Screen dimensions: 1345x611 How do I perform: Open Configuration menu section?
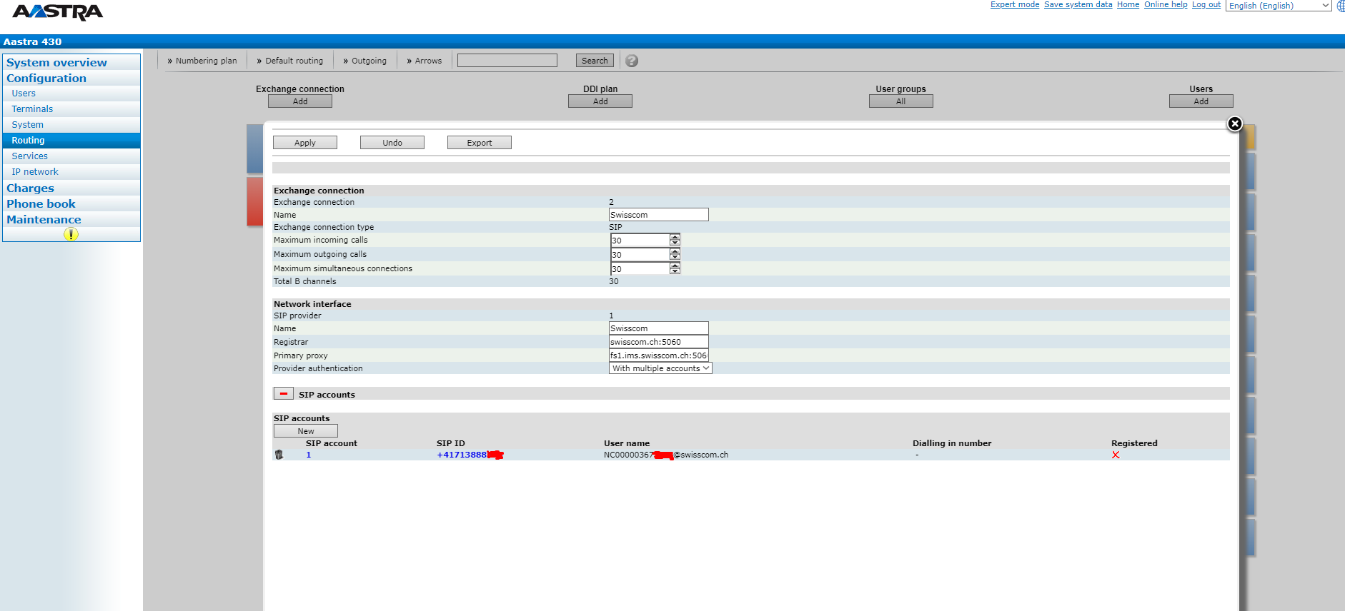[x=46, y=79]
